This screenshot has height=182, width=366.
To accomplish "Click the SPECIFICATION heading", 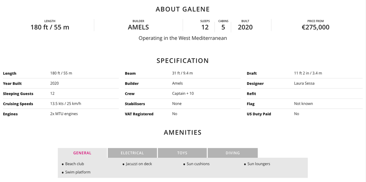I will tap(183, 60).
